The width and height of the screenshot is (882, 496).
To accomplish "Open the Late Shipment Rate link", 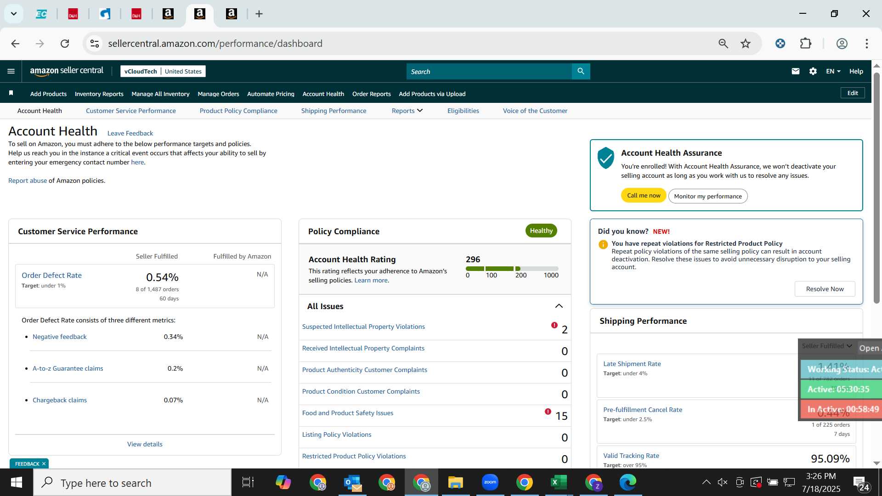I will point(632,364).
